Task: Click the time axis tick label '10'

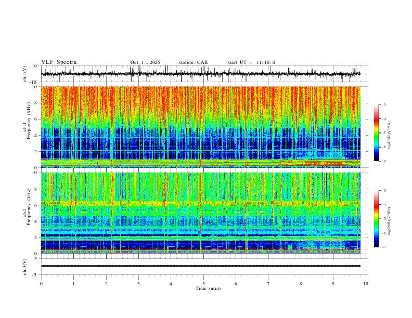Action: [x=366, y=284]
